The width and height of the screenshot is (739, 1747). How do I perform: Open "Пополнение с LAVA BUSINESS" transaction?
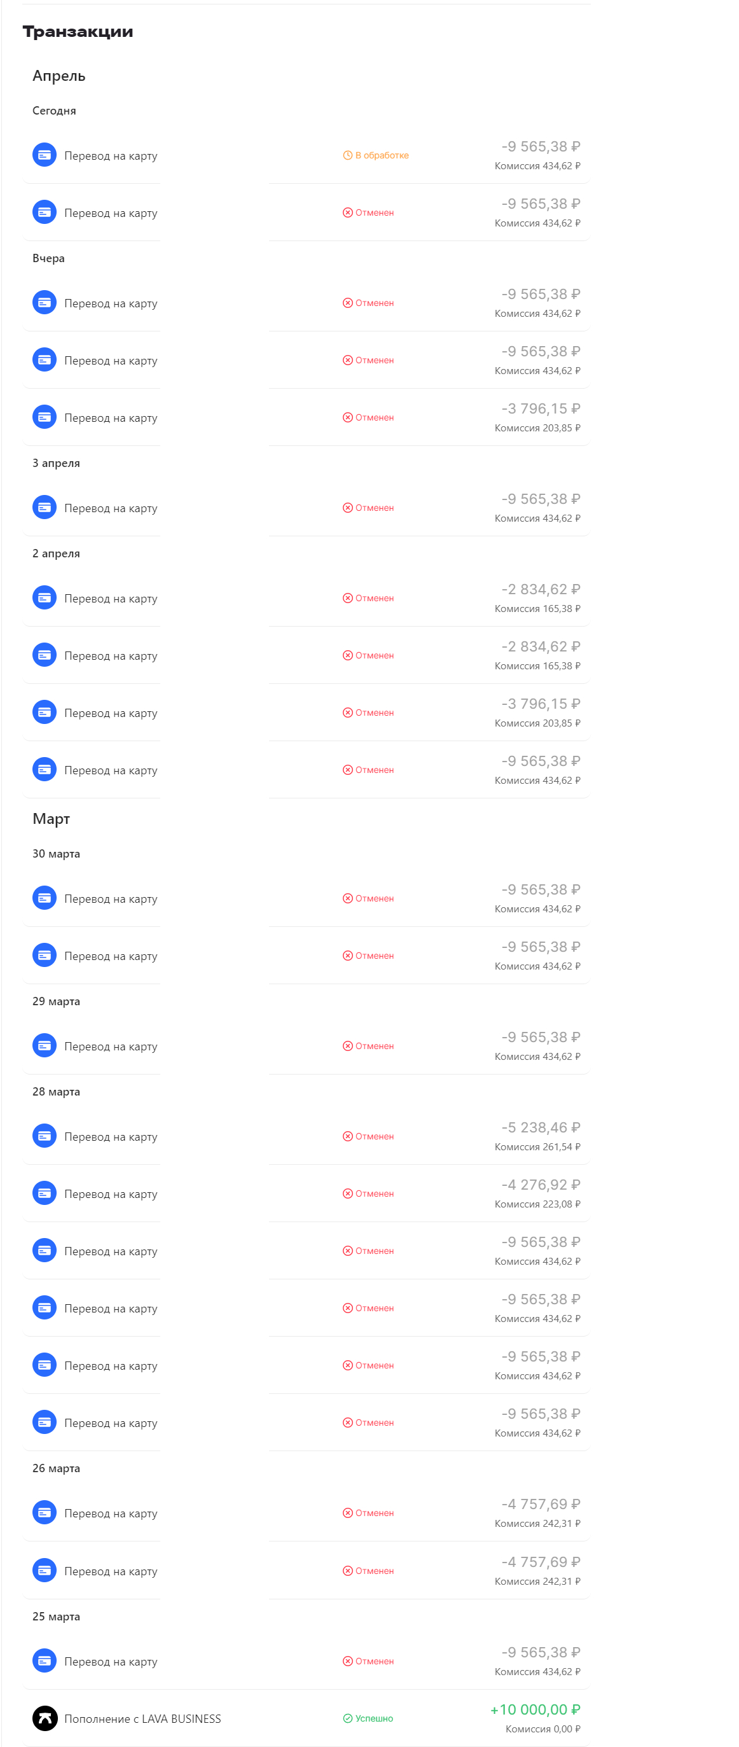coord(142,1718)
